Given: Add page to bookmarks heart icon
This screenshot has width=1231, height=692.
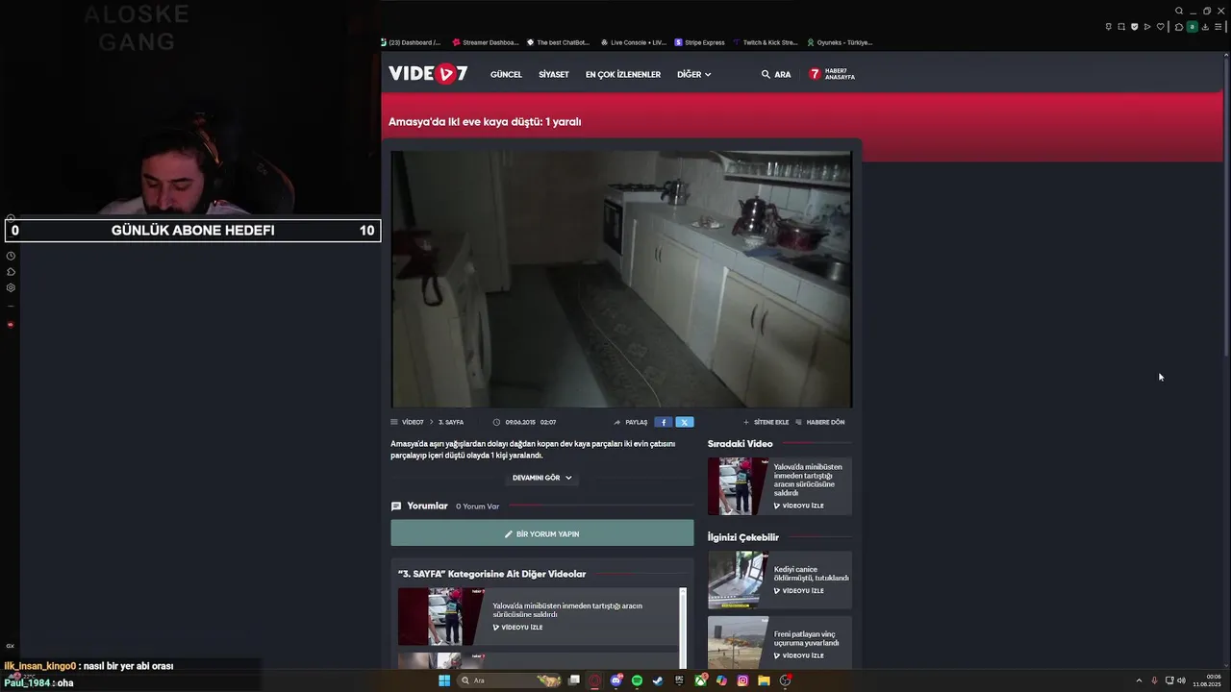Looking at the screenshot, I should (x=1161, y=27).
